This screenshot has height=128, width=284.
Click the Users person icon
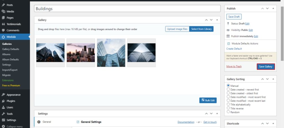(x=3, y=107)
